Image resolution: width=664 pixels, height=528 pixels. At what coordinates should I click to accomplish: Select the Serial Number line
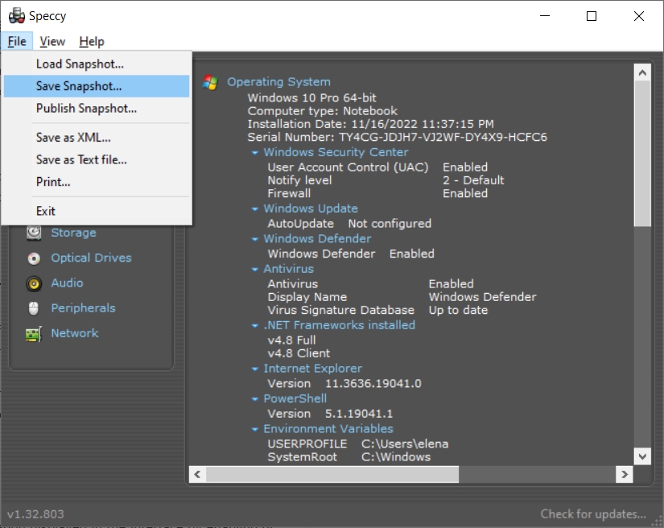point(398,137)
